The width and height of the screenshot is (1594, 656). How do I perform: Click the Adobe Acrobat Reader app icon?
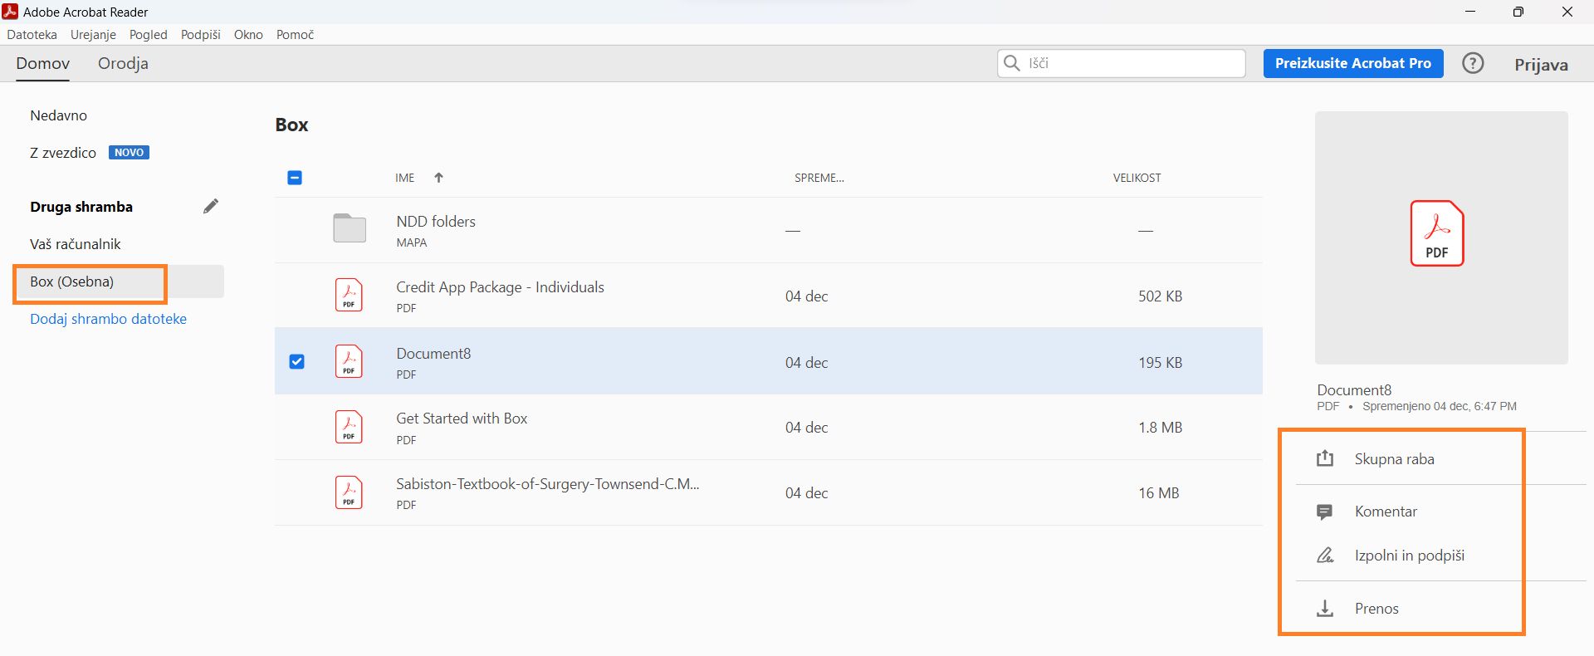[x=11, y=12]
